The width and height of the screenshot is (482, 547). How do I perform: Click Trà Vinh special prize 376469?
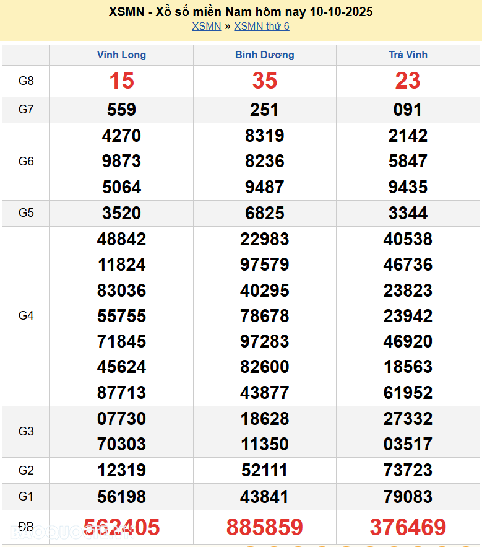point(408,527)
